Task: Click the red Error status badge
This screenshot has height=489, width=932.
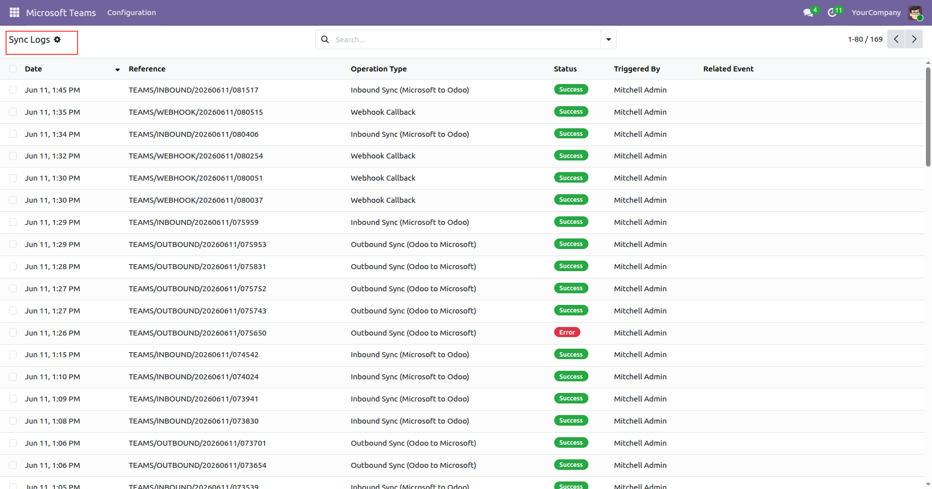Action: click(567, 333)
